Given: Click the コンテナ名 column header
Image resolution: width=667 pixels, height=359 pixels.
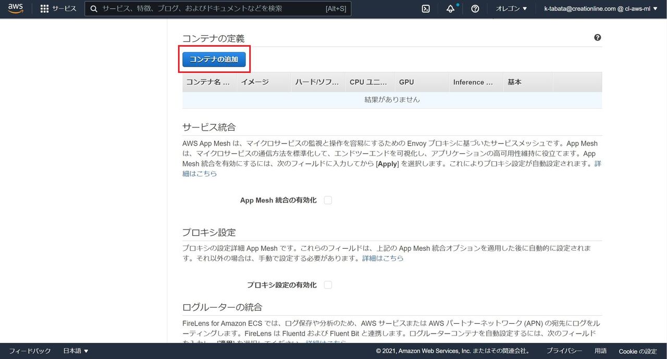Looking at the screenshot, I should pyautogui.click(x=209, y=82).
